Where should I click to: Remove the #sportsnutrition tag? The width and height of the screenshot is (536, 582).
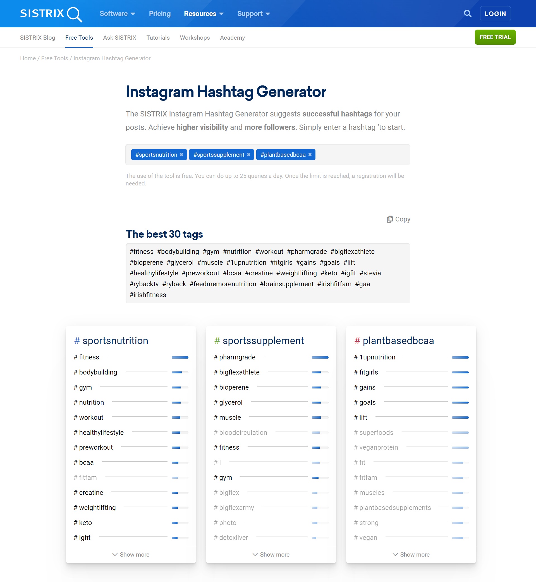click(181, 155)
